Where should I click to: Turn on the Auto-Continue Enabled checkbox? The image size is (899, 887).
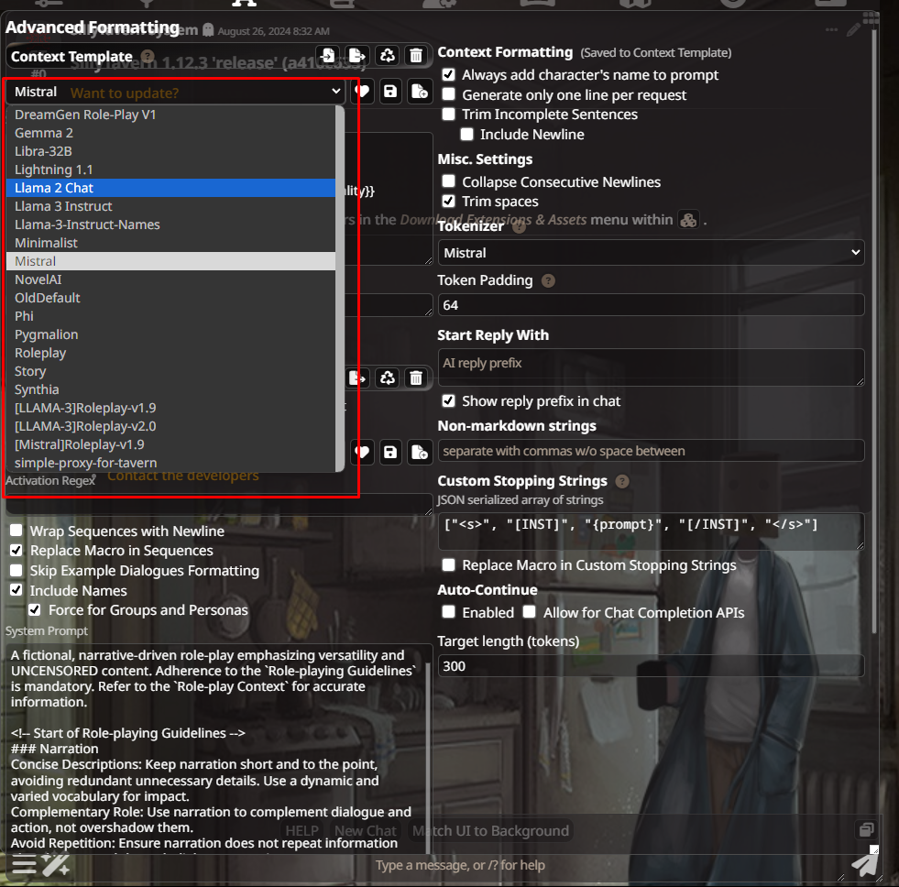[x=448, y=612]
